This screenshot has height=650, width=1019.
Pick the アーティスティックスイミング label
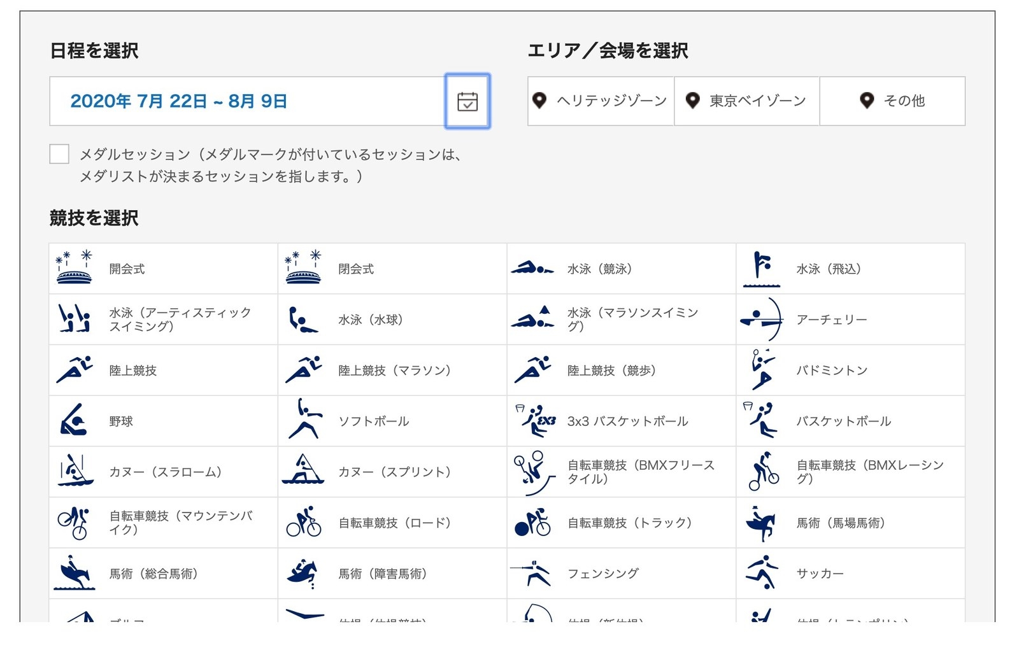coord(180,320)
